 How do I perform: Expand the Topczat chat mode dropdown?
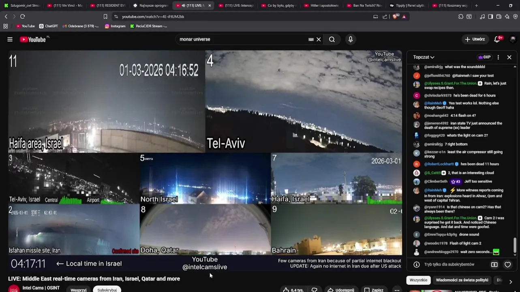(x=424, y=57)
